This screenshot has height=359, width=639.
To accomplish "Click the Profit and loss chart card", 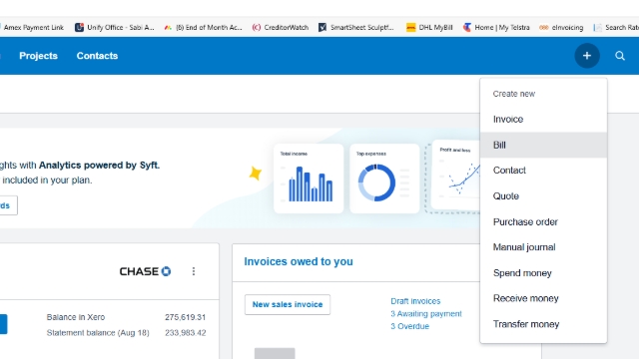I will point(455,176).
